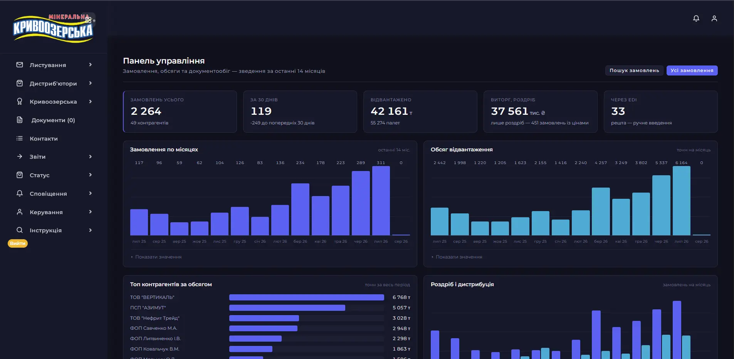Expand Показати значення under Замовлення по місяцях
The height and width of the screenshot is (359, 734).
(156, 257)
